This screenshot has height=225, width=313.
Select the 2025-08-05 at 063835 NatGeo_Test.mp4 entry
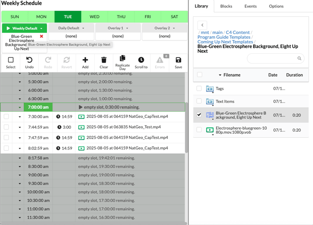[x=123, y=127]
